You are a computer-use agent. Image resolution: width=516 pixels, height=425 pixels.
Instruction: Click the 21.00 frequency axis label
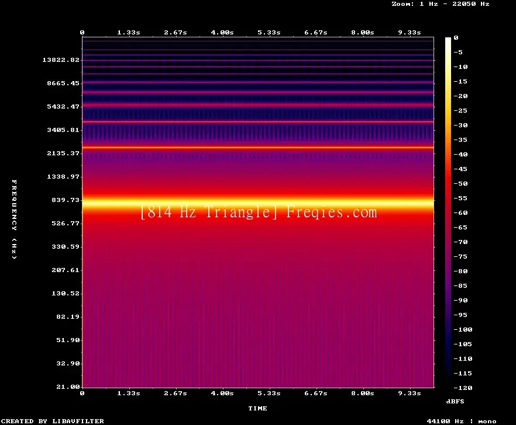[x=68, y=386]
